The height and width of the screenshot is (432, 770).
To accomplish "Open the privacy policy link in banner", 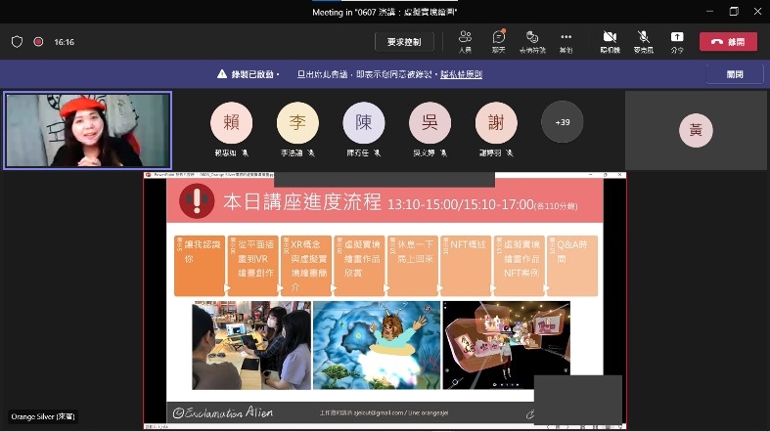I will point(461,74).
